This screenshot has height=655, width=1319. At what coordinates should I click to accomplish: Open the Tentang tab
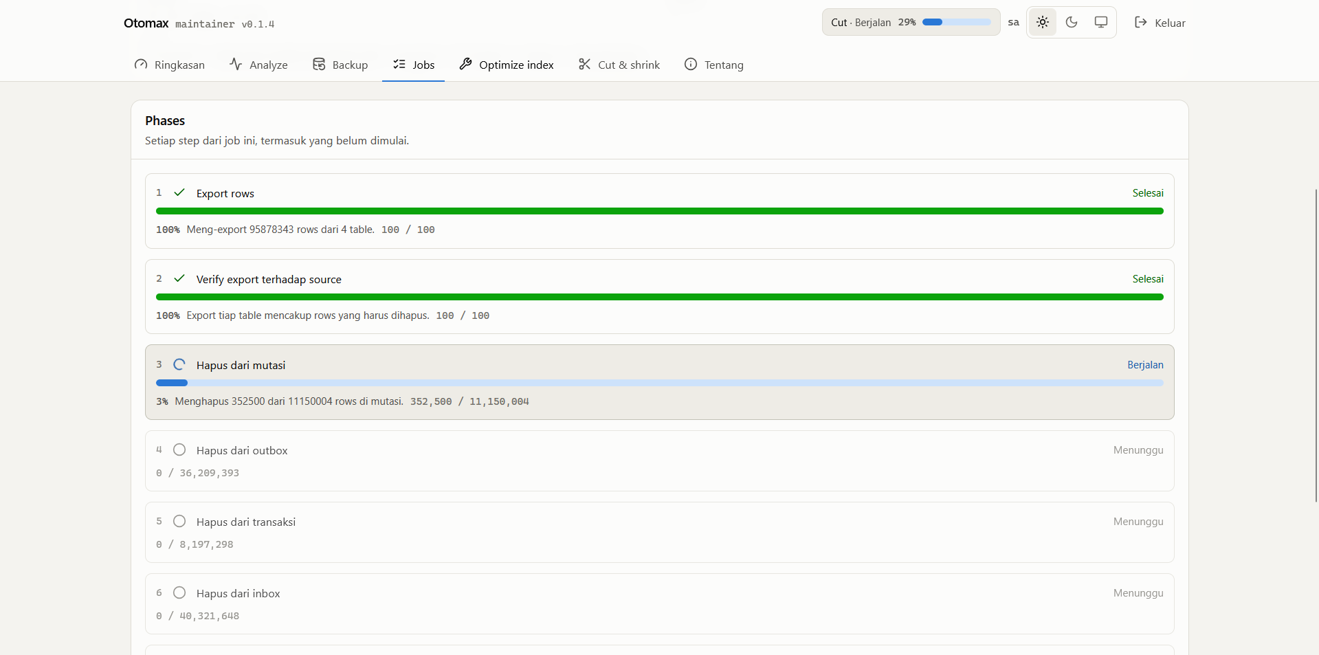coord(714,65)
